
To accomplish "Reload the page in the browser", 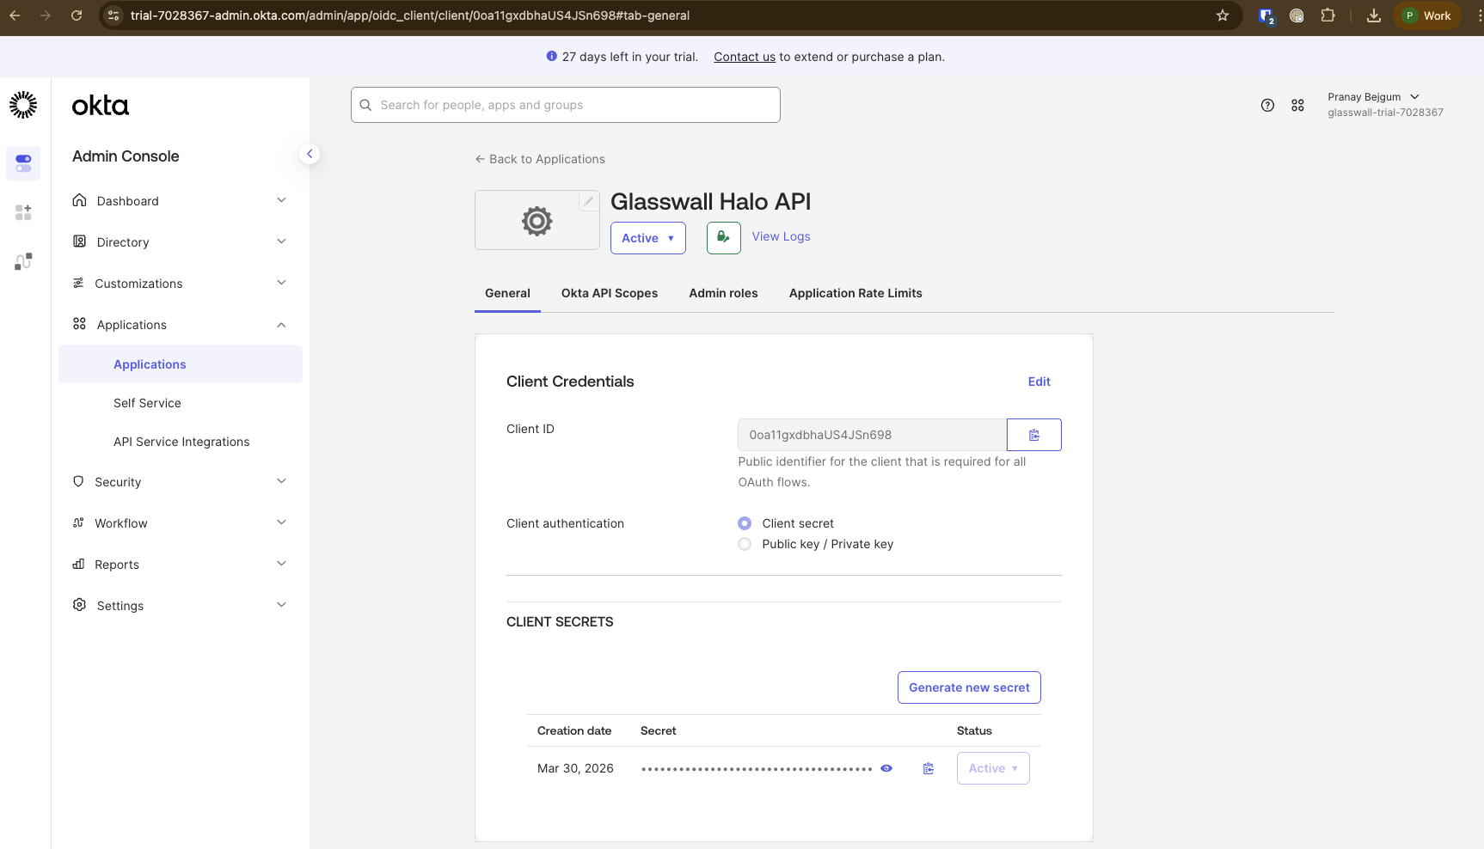I will [77, 15].
